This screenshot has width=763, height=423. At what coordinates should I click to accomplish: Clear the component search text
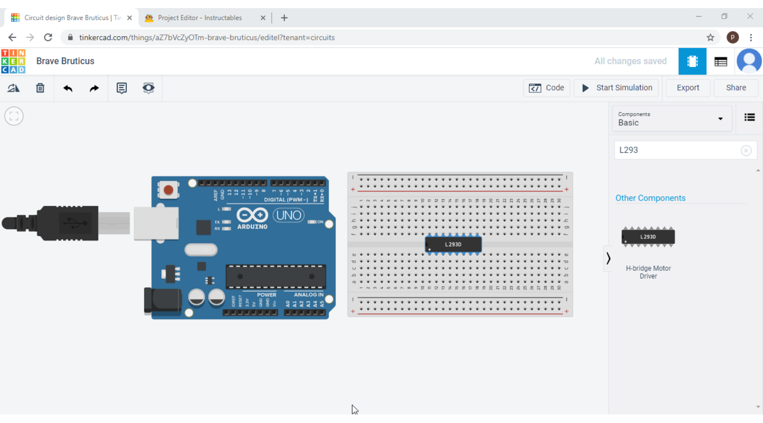coord(746,151)
